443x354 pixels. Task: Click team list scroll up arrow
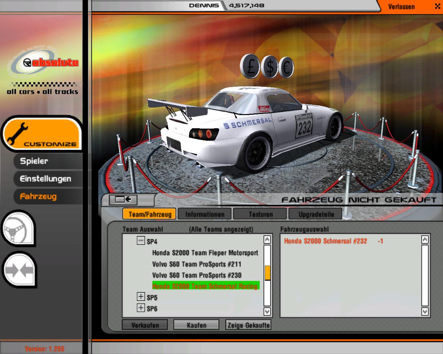pos(267,240)
